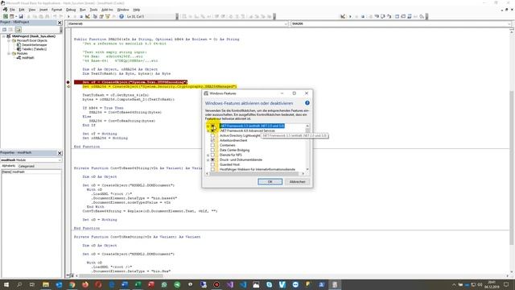The image size is (515, 290).
Task: Open Object Browser via toolbar icon
Action: click(107, 16)
